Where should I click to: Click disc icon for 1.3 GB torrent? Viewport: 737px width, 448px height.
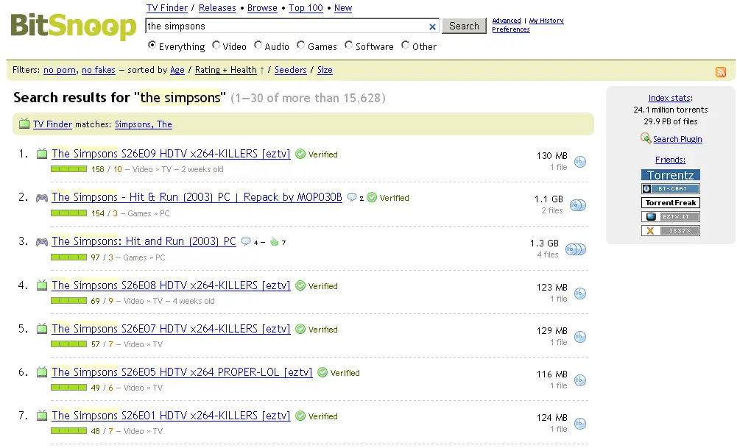pos(575,249)
